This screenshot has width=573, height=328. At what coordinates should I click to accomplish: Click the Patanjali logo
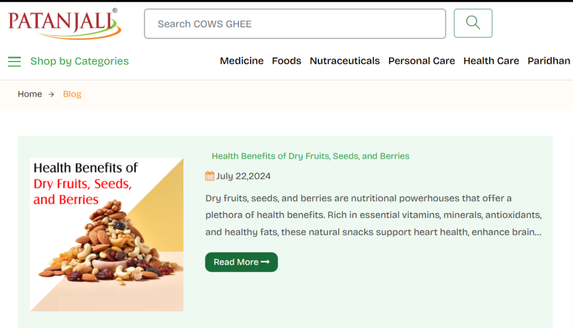tap(64, 23)
